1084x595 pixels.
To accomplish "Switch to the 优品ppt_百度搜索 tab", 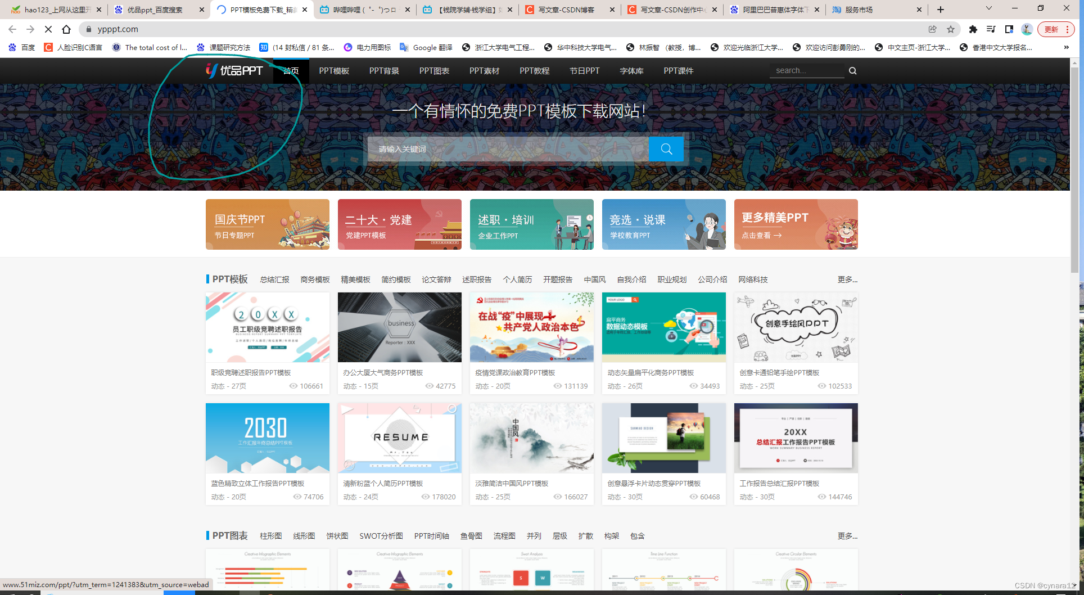I will [x=156, y=10].
